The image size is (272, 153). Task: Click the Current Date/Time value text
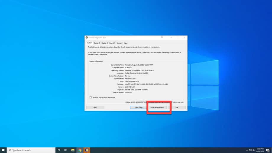pyautogui.click(x=139, y=65)
